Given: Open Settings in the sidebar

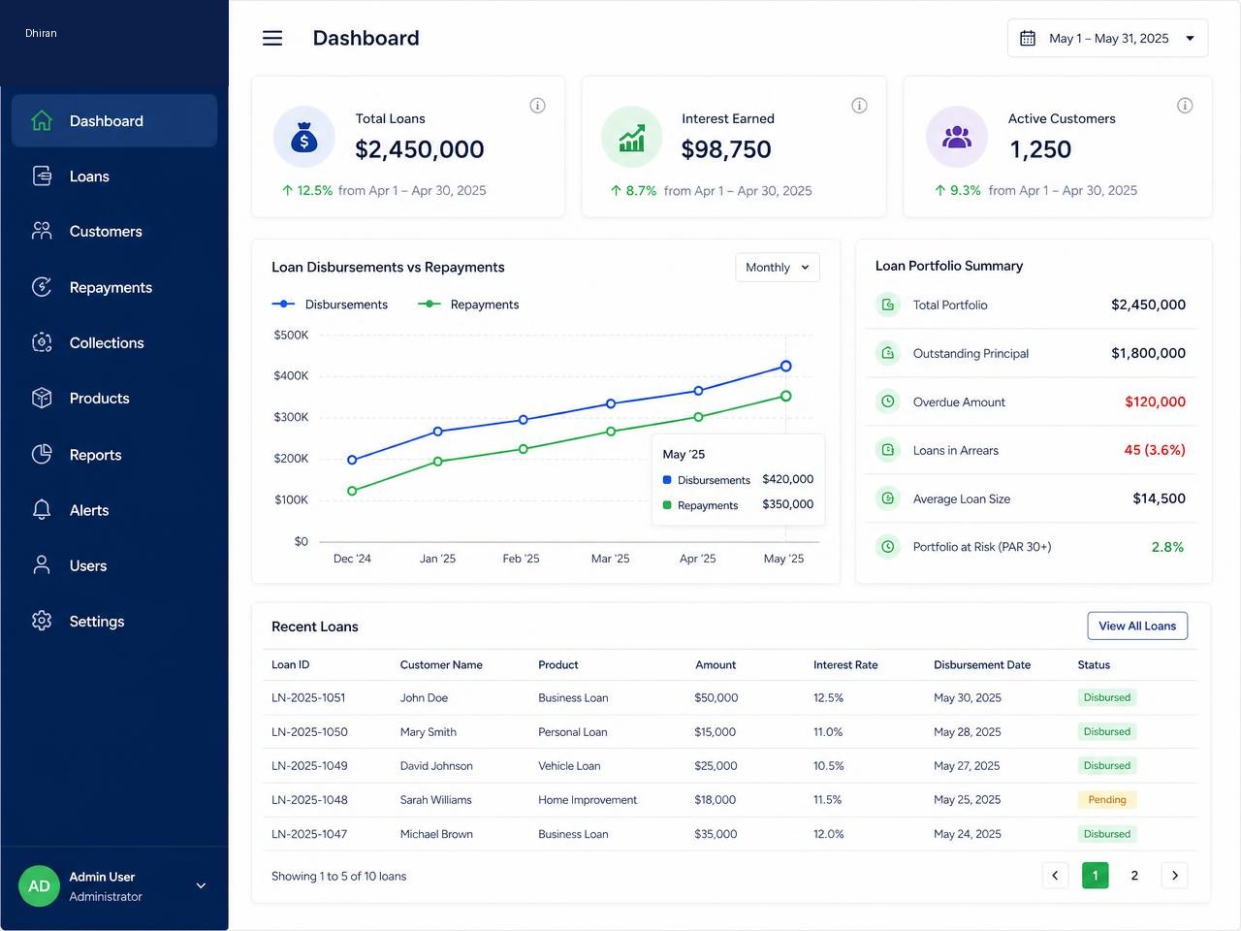Looking at the screenshot, I should point(114,622).
